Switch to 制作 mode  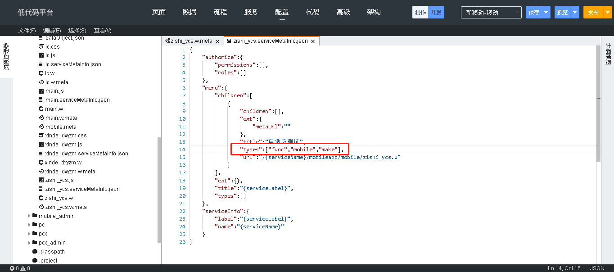(x=420, y=13)
